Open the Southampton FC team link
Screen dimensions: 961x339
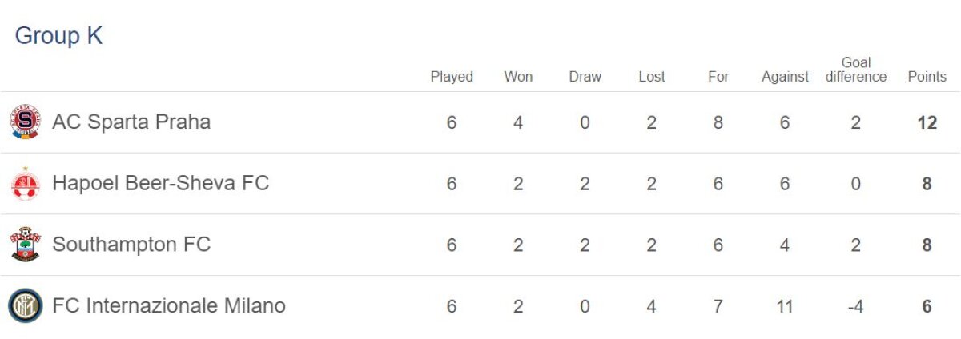131,245
